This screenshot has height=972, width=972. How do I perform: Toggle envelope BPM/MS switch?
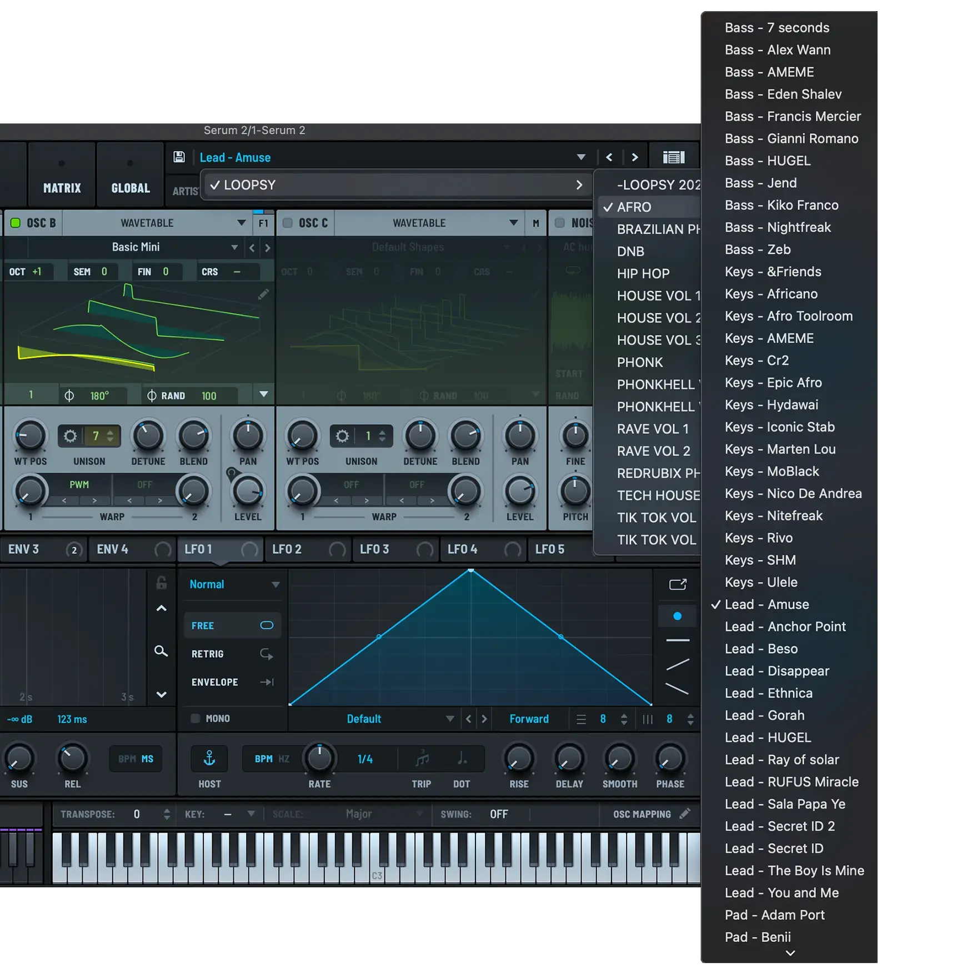pos(136,759)
